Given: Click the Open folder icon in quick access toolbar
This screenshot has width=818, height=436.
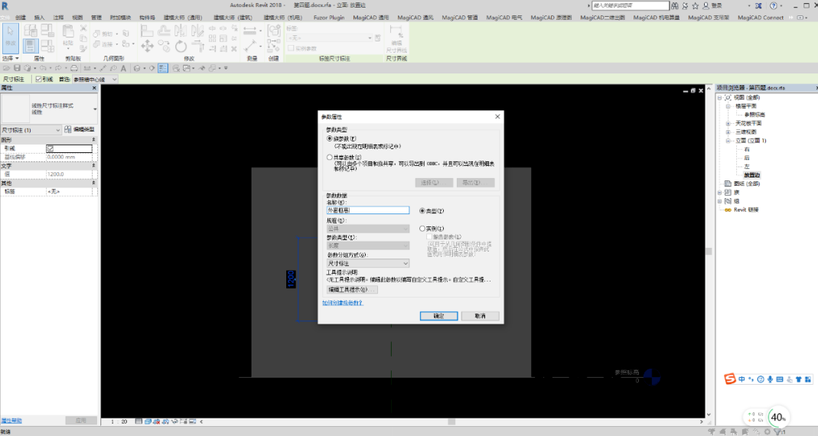Looking at the screenshot, I should (6, 68).
